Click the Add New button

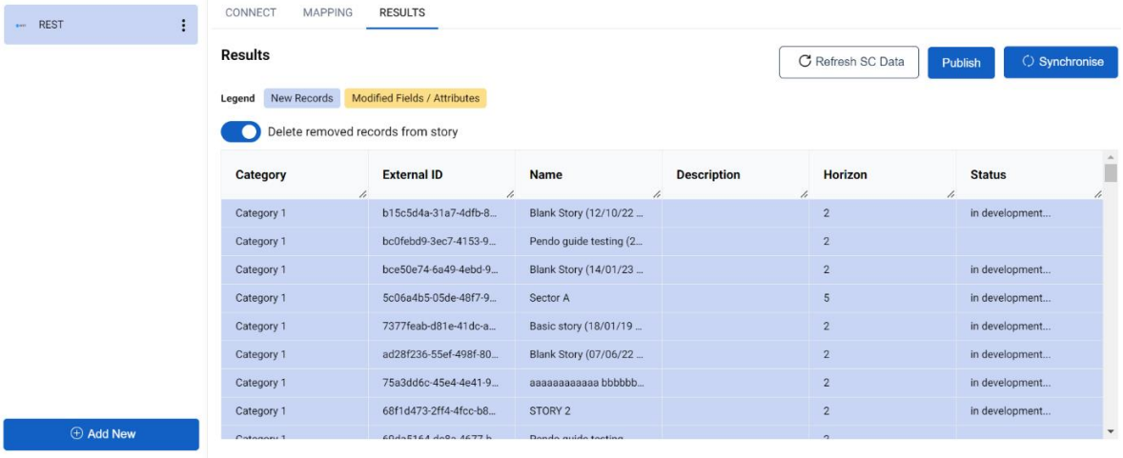pos(101,434)
